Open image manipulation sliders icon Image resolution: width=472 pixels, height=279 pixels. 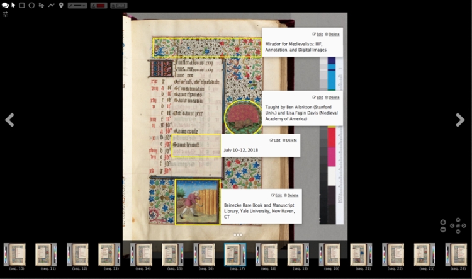pyautogui.click(x=6, y=14)
